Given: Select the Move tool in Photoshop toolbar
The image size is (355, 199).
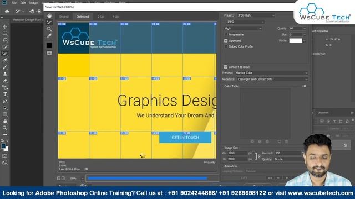Looking at the screenshot, I should 5,27.
